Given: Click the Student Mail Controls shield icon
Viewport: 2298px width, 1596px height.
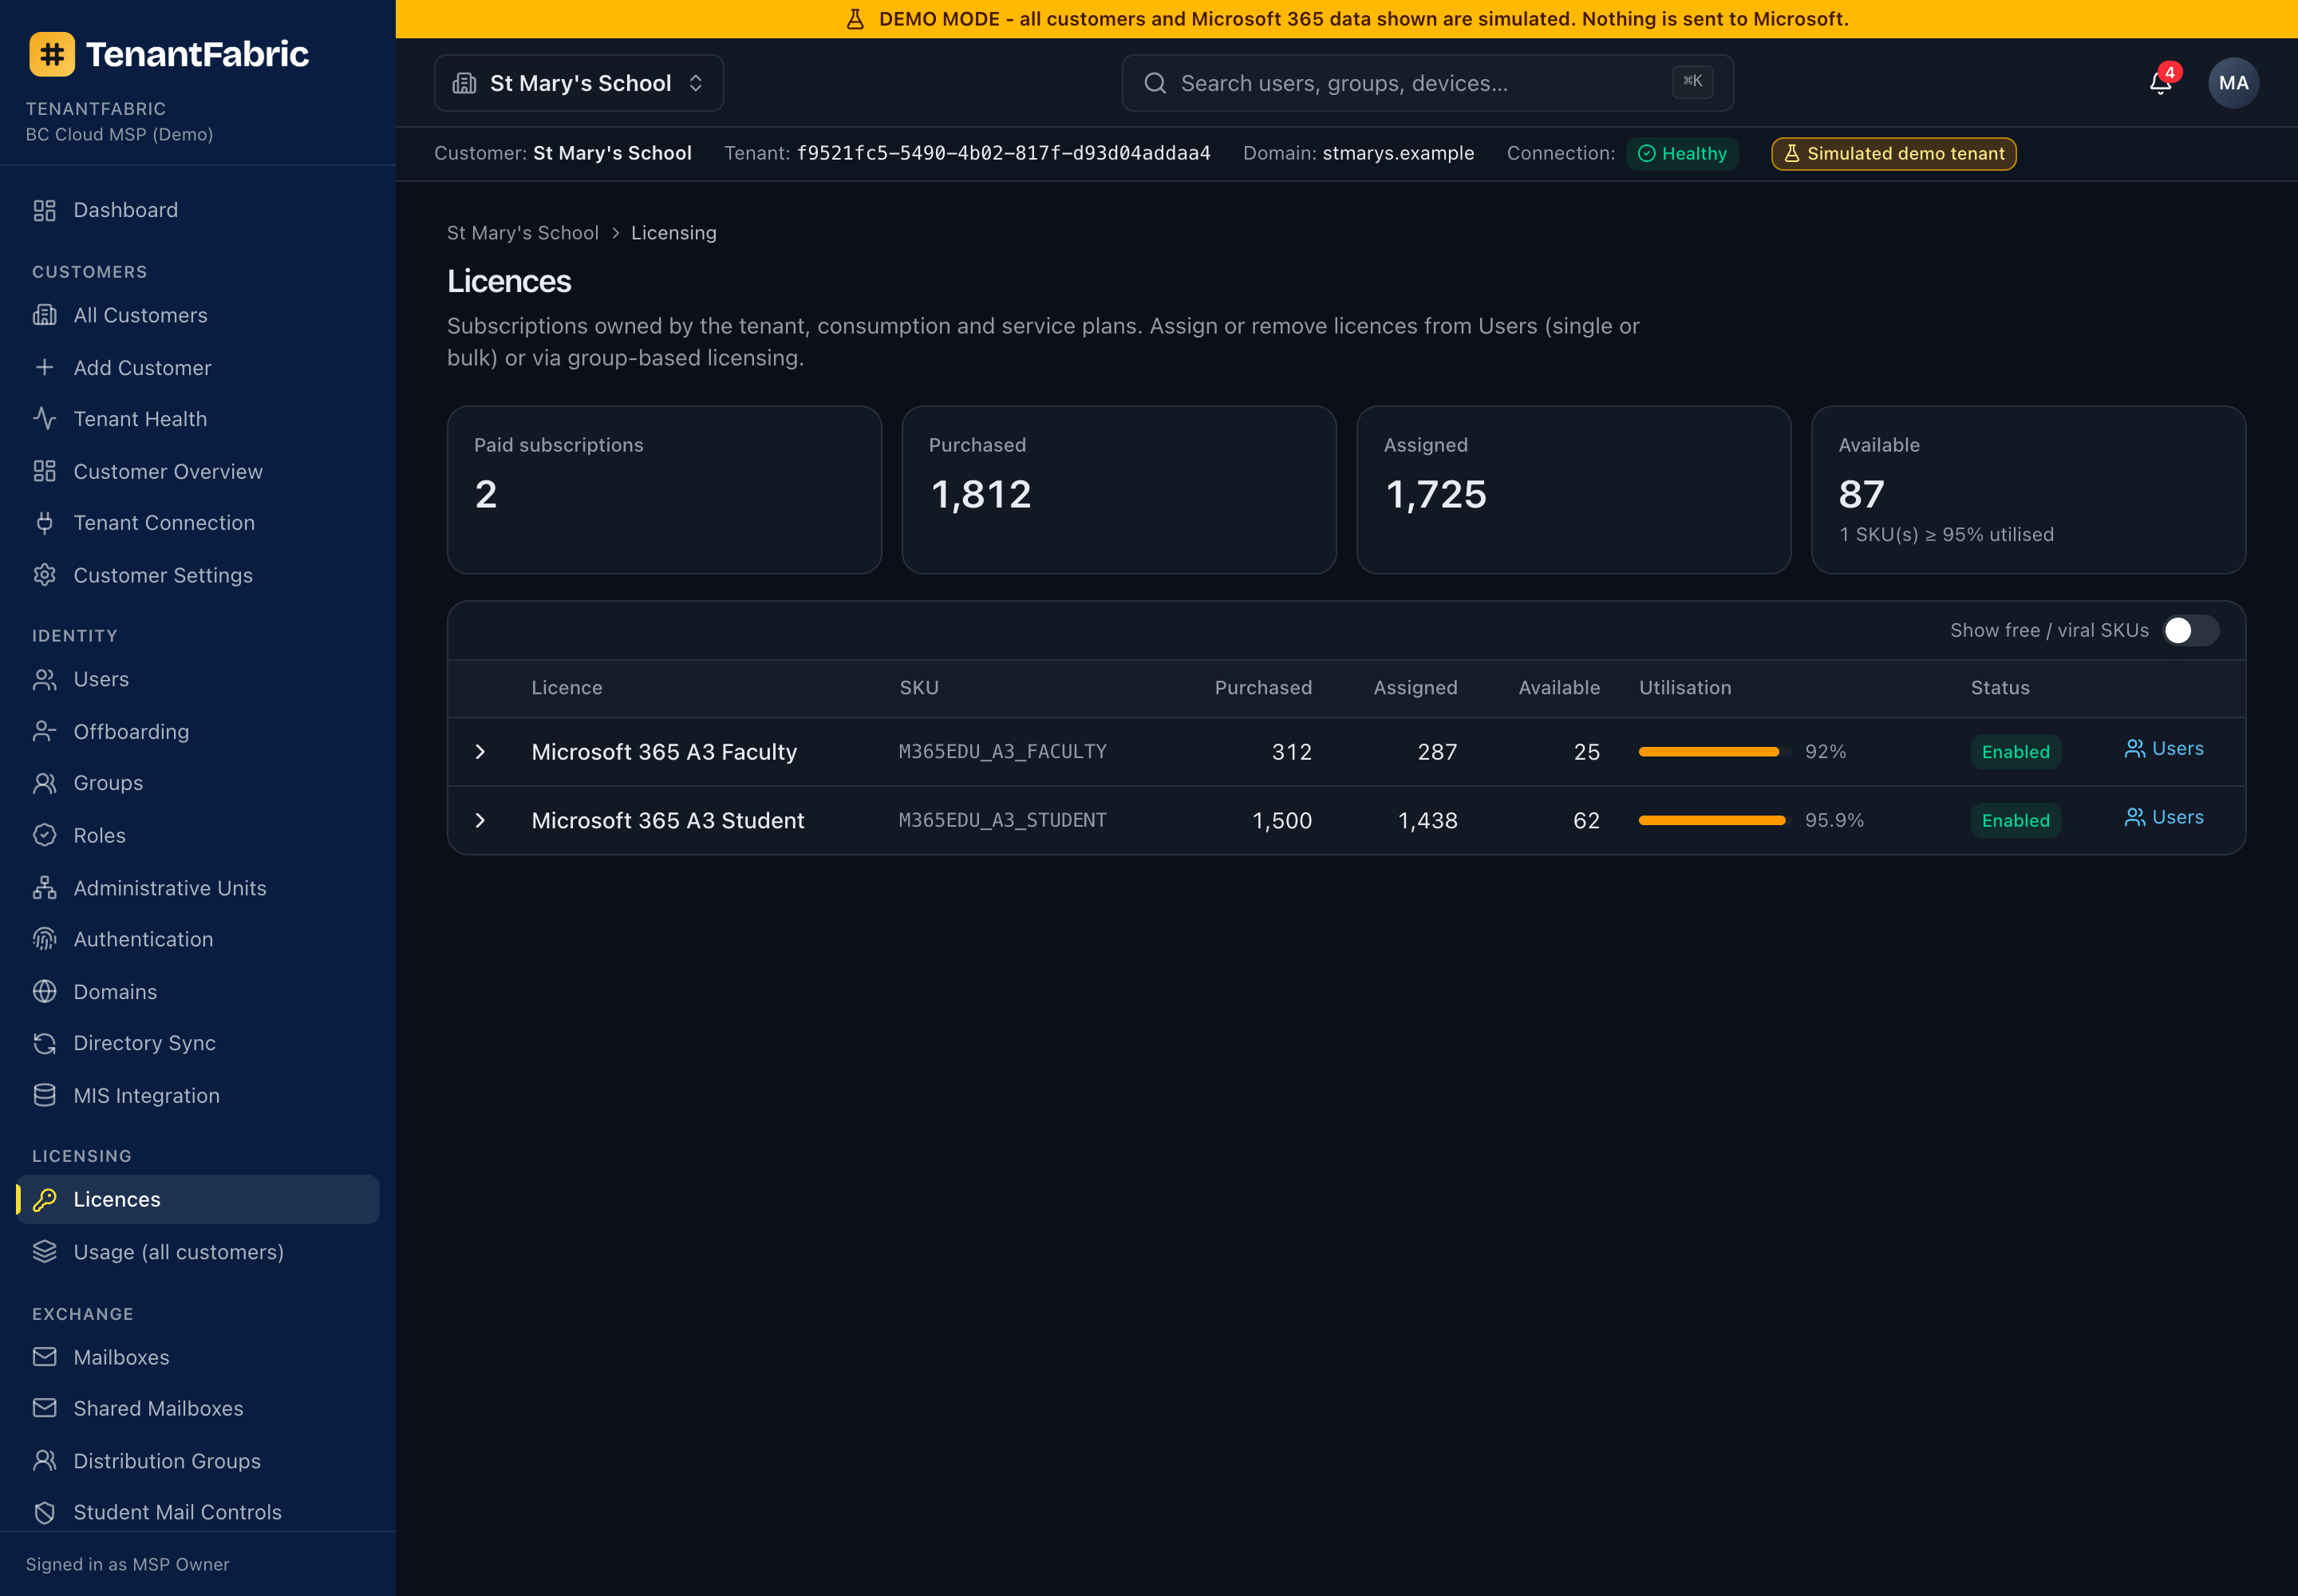Looking at the screenshot, I should pyautogui.click(x=44, y=1512).
